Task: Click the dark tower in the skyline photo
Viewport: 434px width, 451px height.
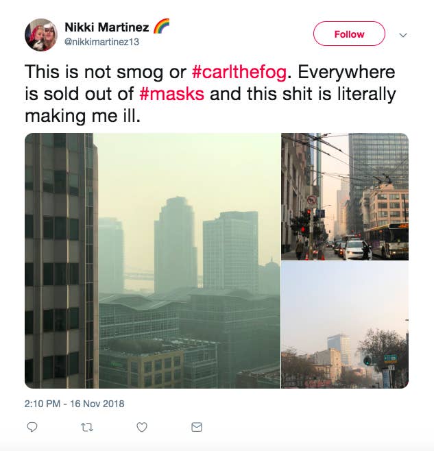Action: coord(61,260)
